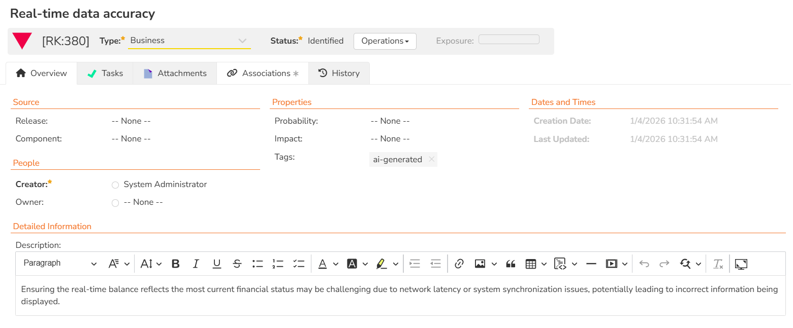Open the Type dropdown showing Business
This screenshot has height=328, width=793.
[x=189, y=41]
